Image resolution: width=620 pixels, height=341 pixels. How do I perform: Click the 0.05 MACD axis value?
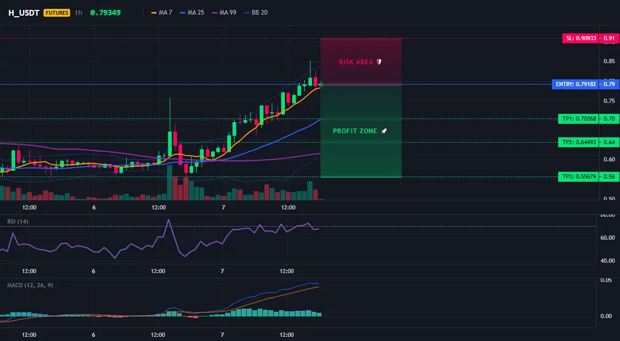coord(606,280)
